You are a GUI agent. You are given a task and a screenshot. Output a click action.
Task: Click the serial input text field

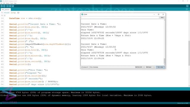[120, 18]
